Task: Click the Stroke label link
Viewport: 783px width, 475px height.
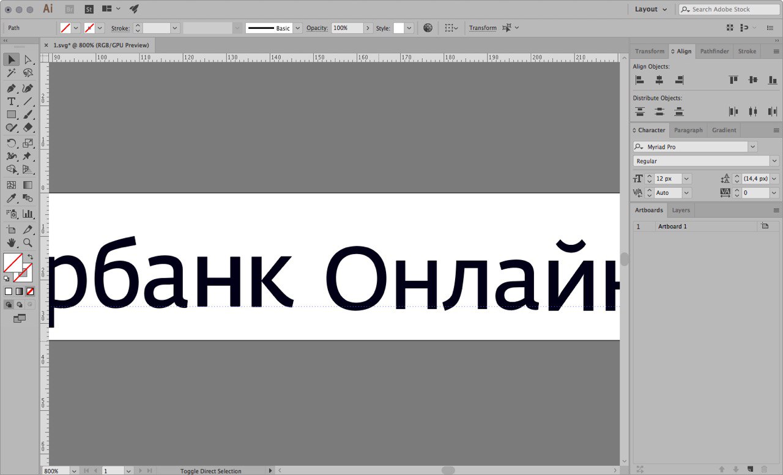Action: coord(120,28)
